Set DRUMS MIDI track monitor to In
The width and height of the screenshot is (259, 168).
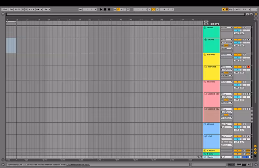[222, 45]
